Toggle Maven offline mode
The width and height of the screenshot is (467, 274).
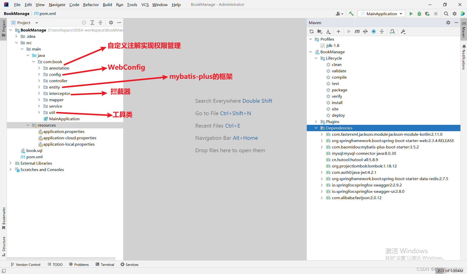[x=374, y=31]
